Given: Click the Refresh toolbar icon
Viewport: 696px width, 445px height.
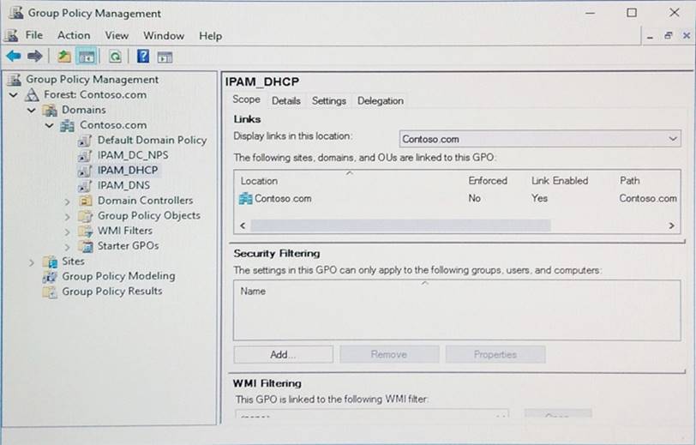Looking at the screenshot, I should pyautogui.click(x=114, y=57).
